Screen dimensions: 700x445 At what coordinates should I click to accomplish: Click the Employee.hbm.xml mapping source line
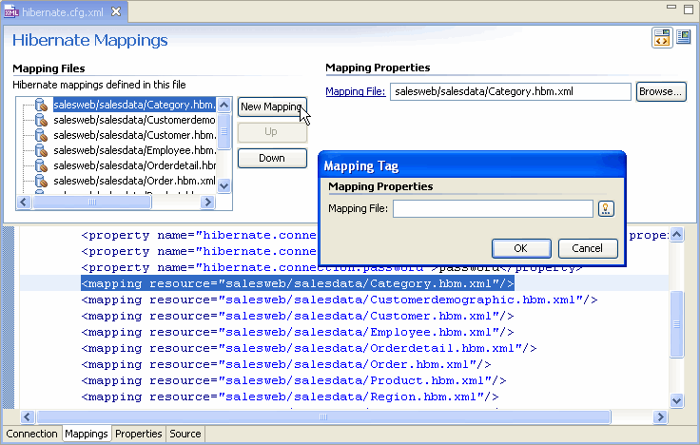298,332
